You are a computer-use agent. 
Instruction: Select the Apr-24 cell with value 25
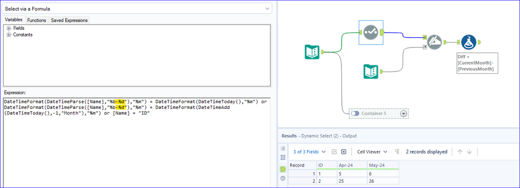(x=352, y=181)
